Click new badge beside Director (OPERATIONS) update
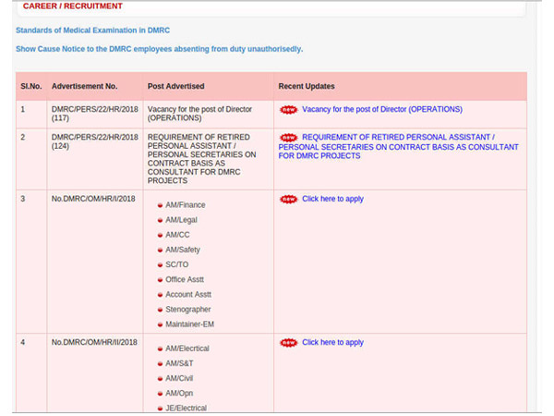Image resolution: width=554 pixels, height=416 pixels. [289, 110]
